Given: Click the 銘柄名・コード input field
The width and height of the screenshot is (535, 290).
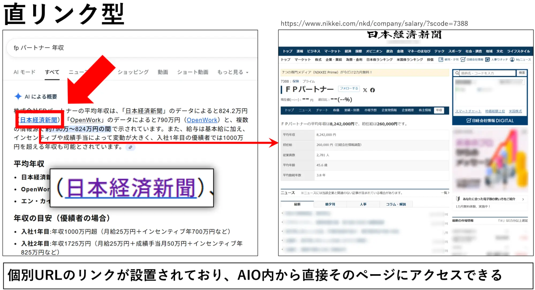Looking at the screenshot, I should [487, 73].
